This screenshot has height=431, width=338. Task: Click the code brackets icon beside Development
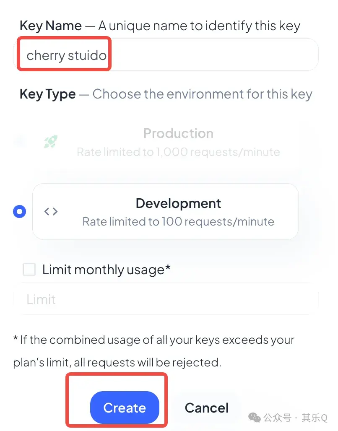(51, 211)
